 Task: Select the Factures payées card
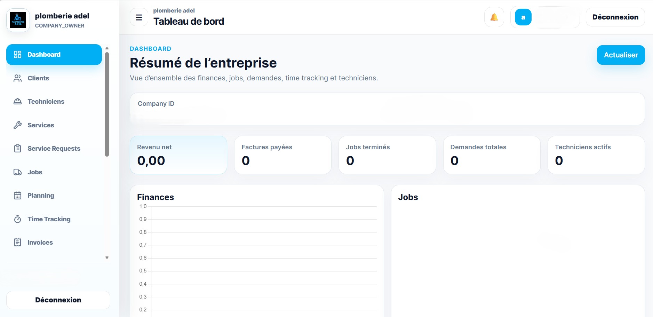click(x=283, y=155)
